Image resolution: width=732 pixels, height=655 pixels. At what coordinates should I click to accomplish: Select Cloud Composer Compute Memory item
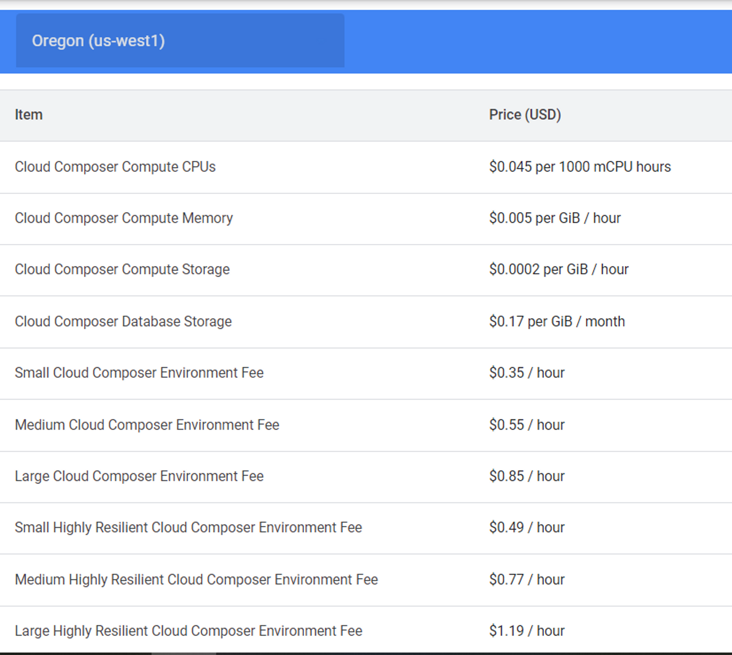[x=124, y=218]
